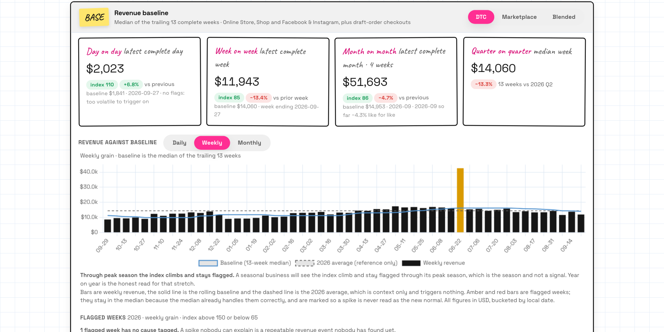Click the 'Day on day latest complete day' heading
This screenshot has height=332, width=664.
tap(135, 51)
